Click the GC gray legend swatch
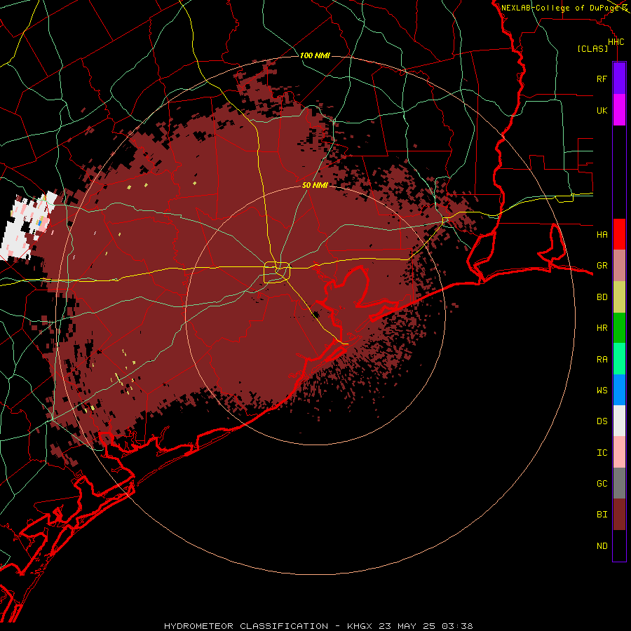 pyautogui.click(x=619, y=483)
